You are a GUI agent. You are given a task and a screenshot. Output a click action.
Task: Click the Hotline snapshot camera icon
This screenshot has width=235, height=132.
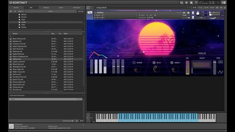pyautogui.click(x=184, y=13)
